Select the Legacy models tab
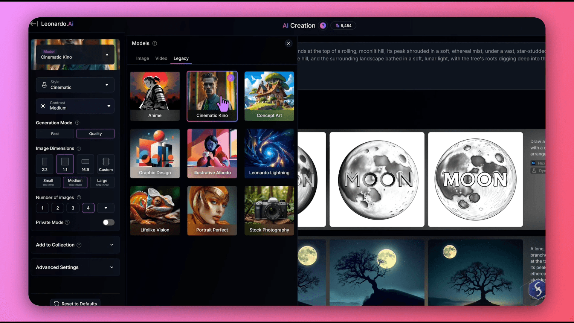 [x=181, y=58]
